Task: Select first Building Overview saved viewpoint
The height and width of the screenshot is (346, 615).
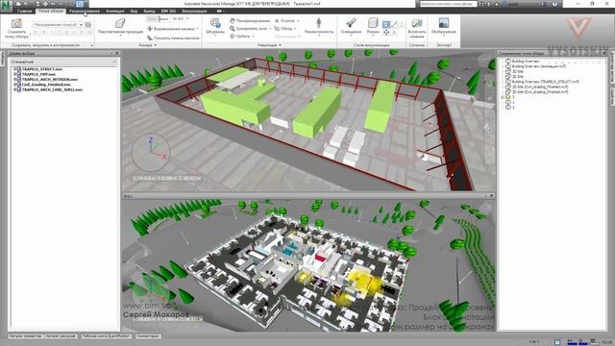Action: [526, 62]
